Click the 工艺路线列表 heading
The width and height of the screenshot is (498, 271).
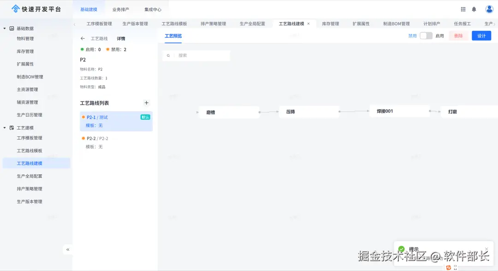[x=95, y=103]
